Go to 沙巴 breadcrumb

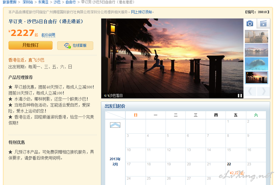click(57, 2)
